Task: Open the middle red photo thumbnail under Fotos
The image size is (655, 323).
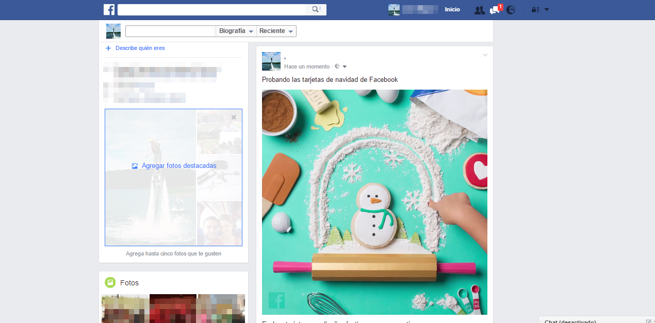Action: pyautogui.click(x=173, y=309)
